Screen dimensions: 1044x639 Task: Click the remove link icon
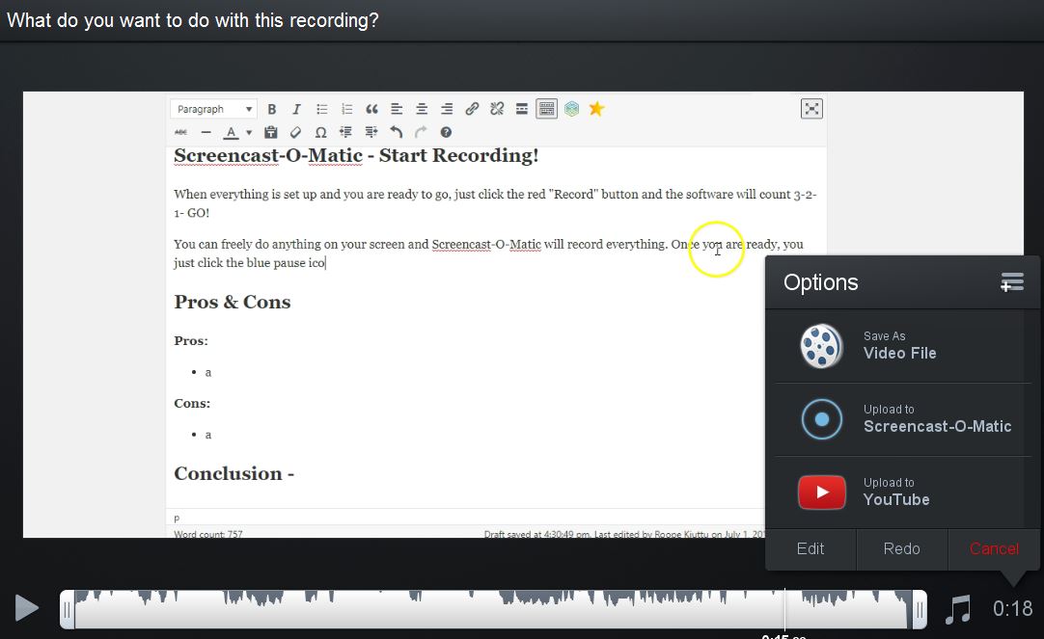(497, 109)
